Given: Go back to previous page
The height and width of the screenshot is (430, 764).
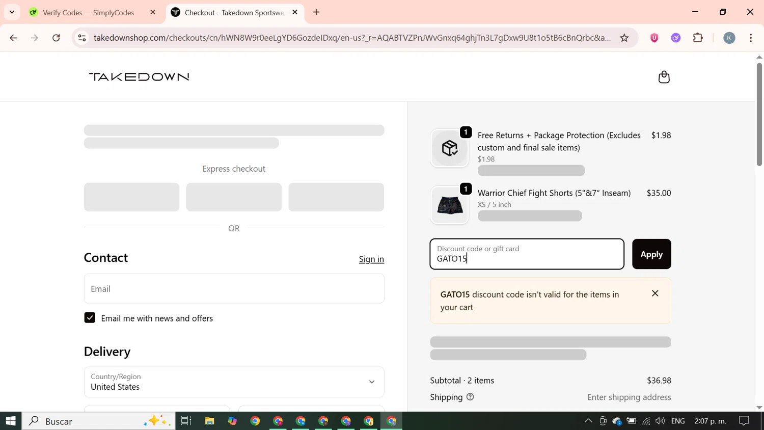Looking at the screenshot, I should click(x=13, y=38).
